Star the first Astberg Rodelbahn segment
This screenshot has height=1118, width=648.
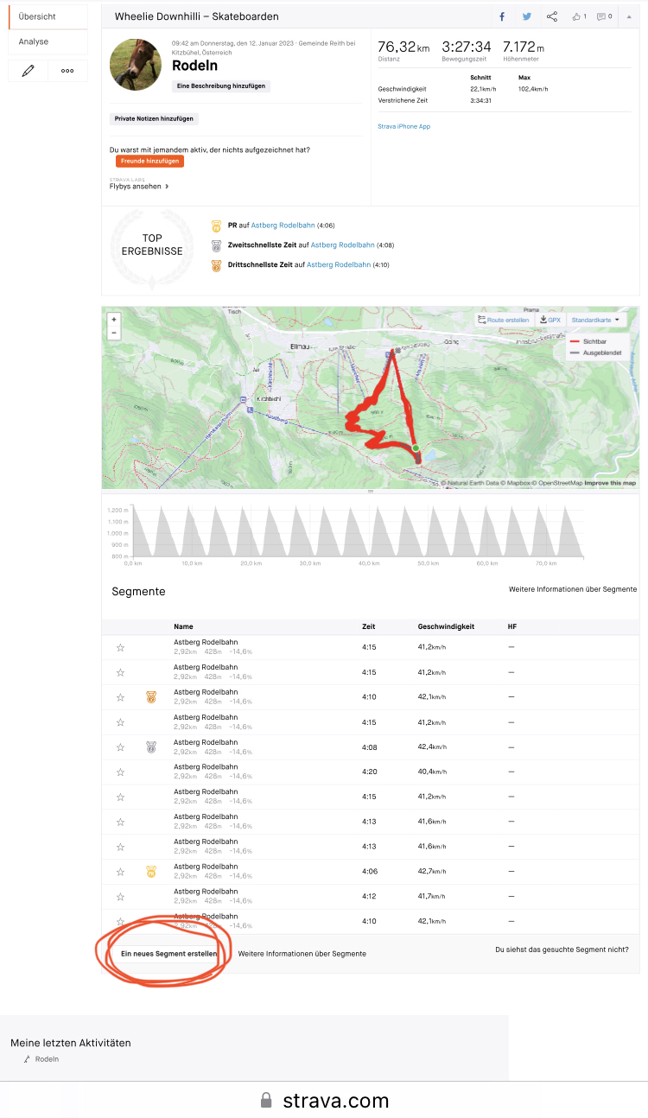[120, 647]
